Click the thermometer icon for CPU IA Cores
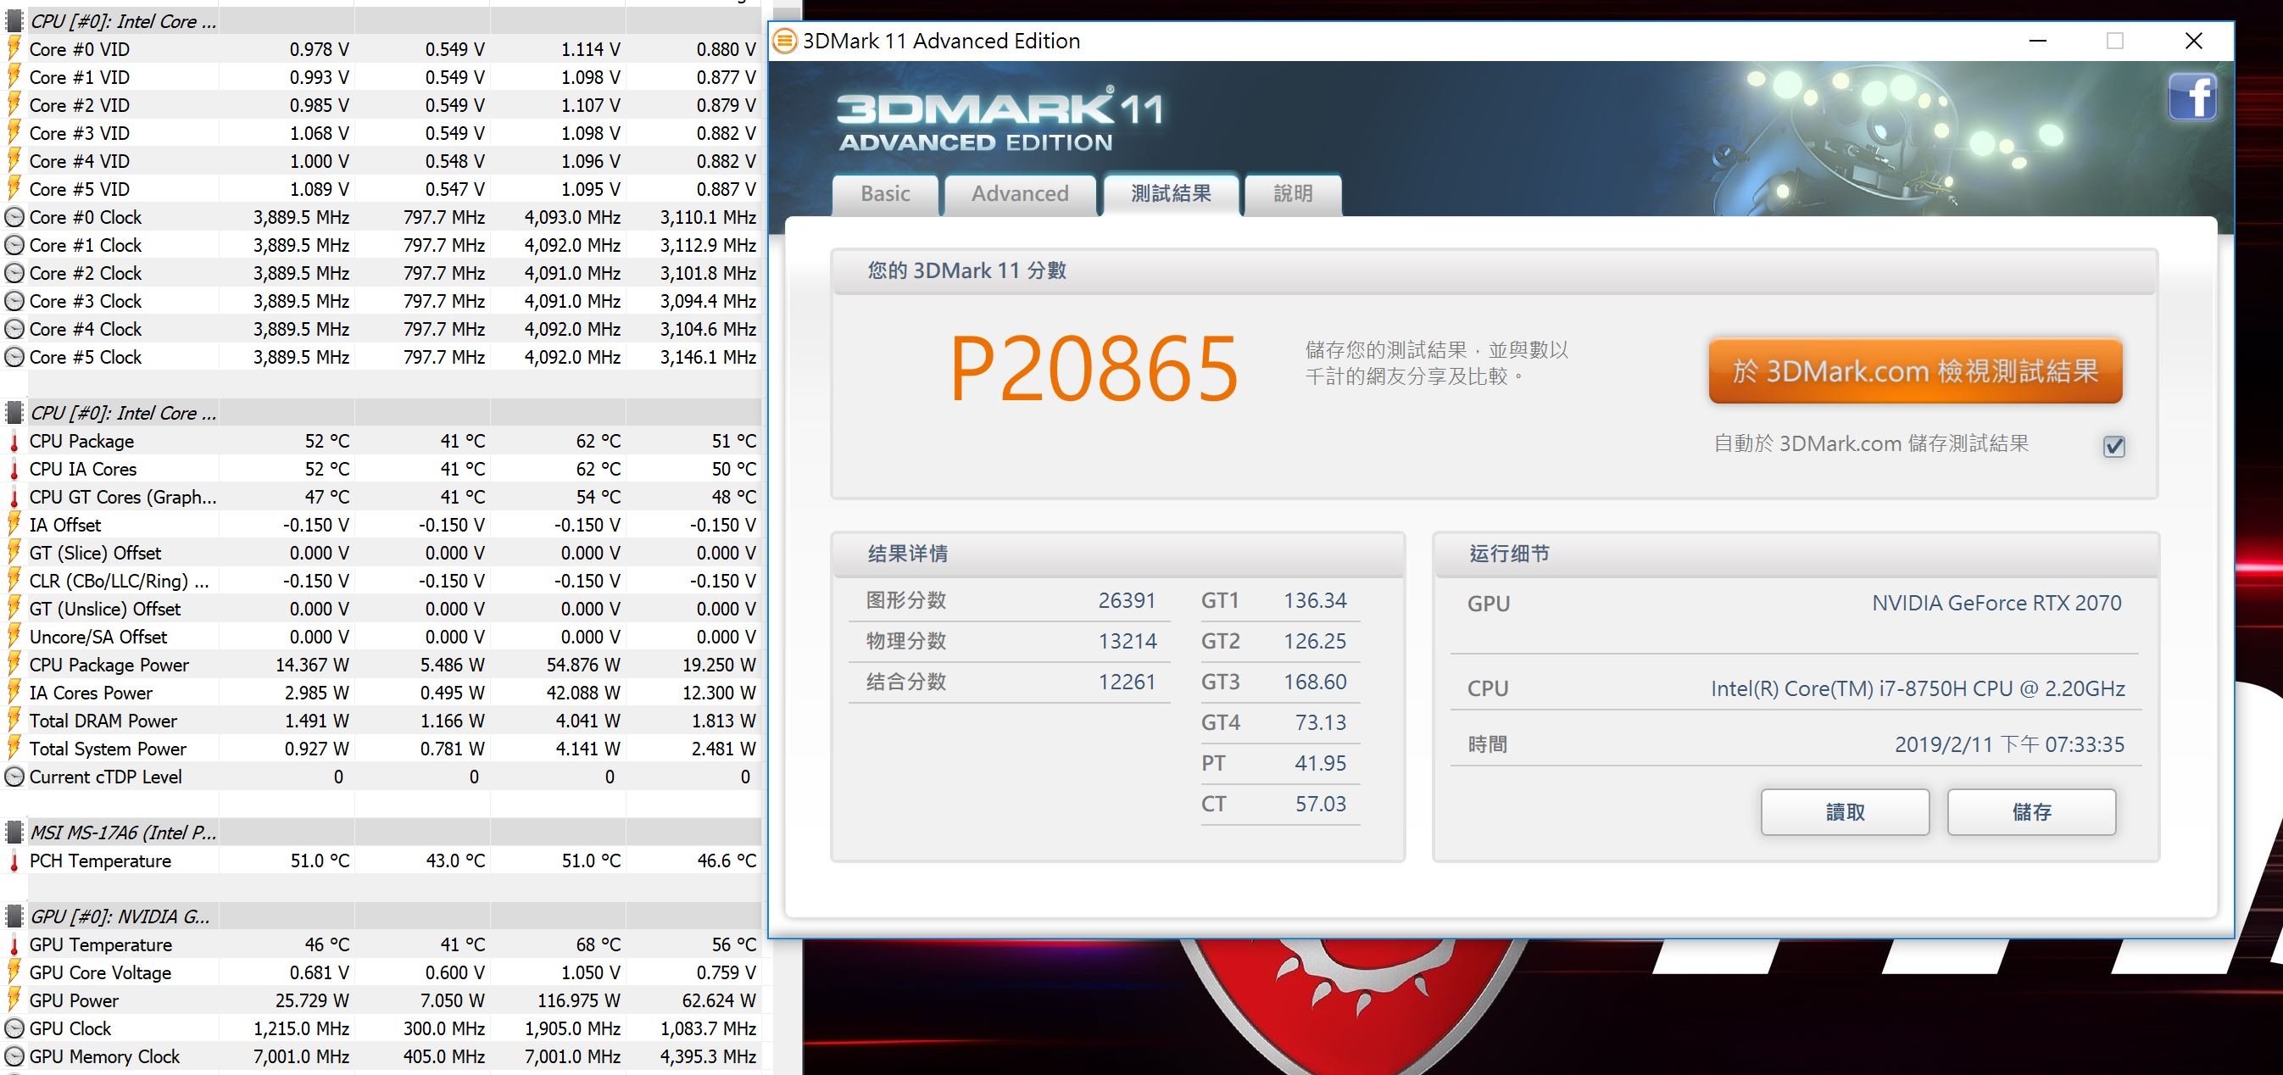The image size is (2283, 1075). (14, 469)
